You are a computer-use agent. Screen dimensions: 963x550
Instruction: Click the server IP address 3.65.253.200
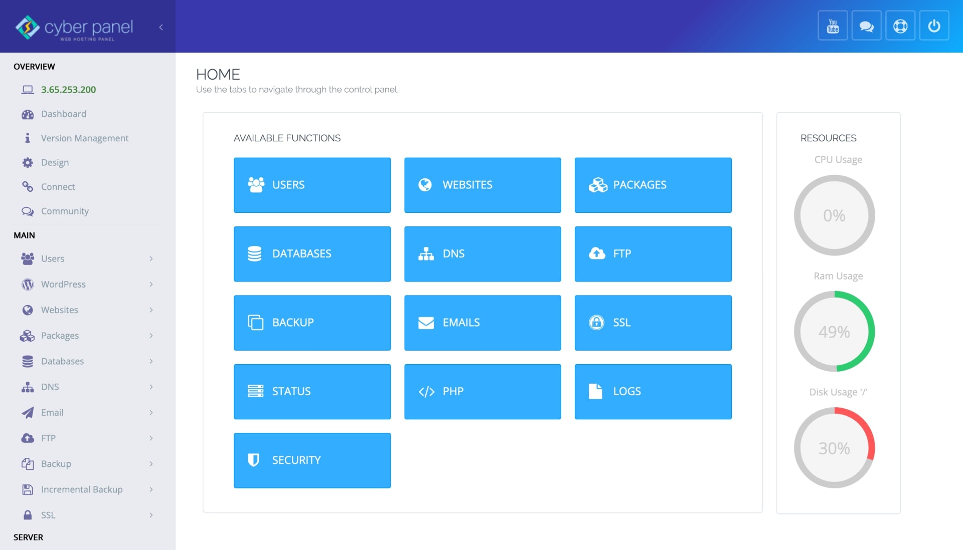tap(68, 89)
